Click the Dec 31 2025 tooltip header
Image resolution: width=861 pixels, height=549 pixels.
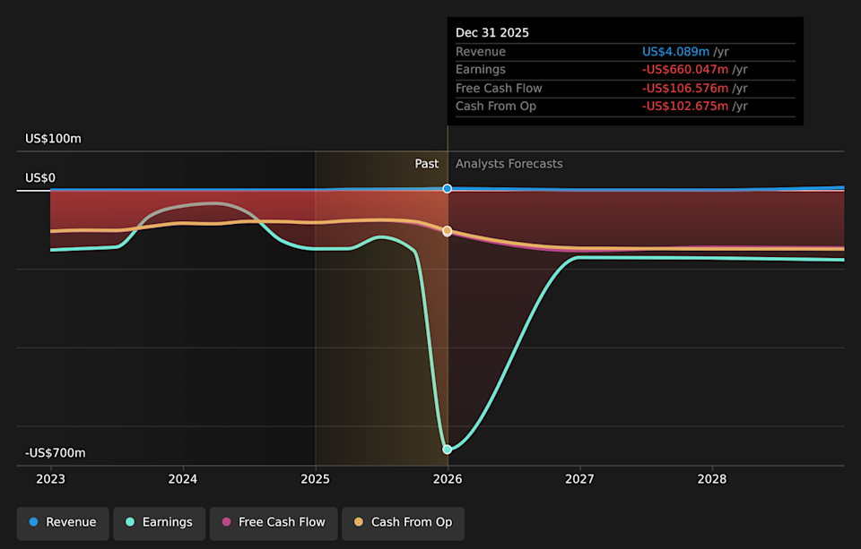[x=492, y=32]
